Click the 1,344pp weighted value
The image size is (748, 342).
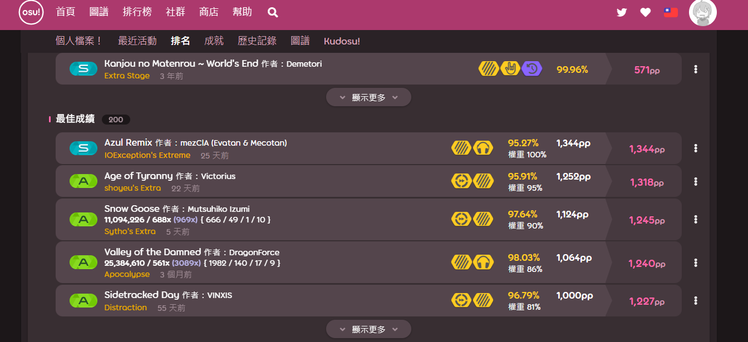point(573,143)
